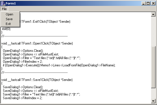Click the SaveDialog1->Options.Clear() line
The width and height of the screenshot is (157, 105).
[23, 87]
